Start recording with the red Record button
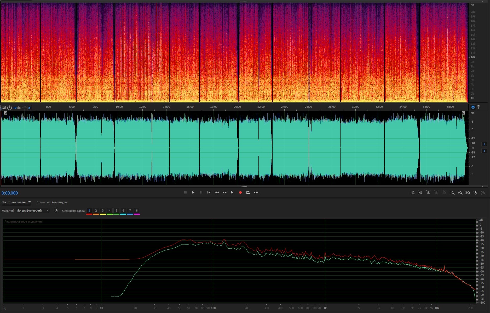The image size is (490, 313). tap(240, 192)
